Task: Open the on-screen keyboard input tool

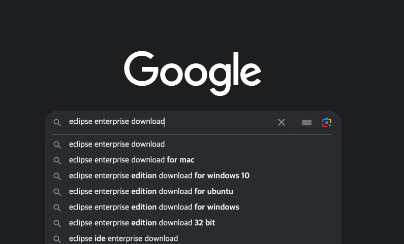Action: (306, 122)
